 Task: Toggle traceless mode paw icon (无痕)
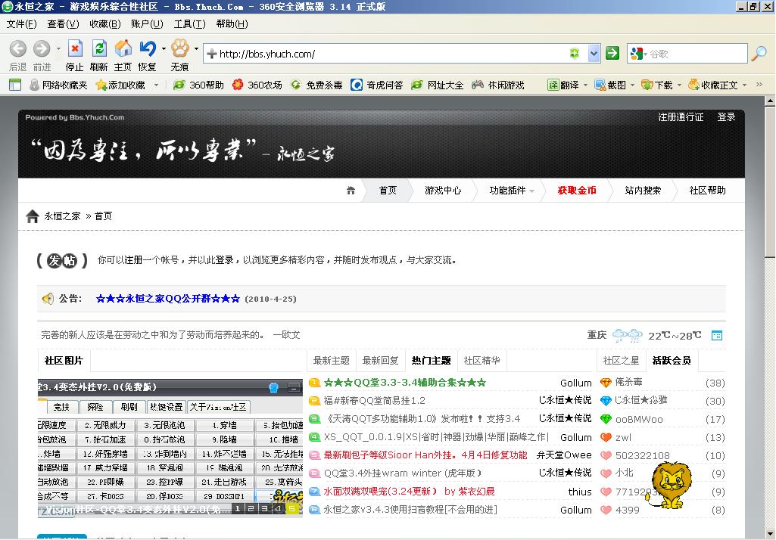179,48
